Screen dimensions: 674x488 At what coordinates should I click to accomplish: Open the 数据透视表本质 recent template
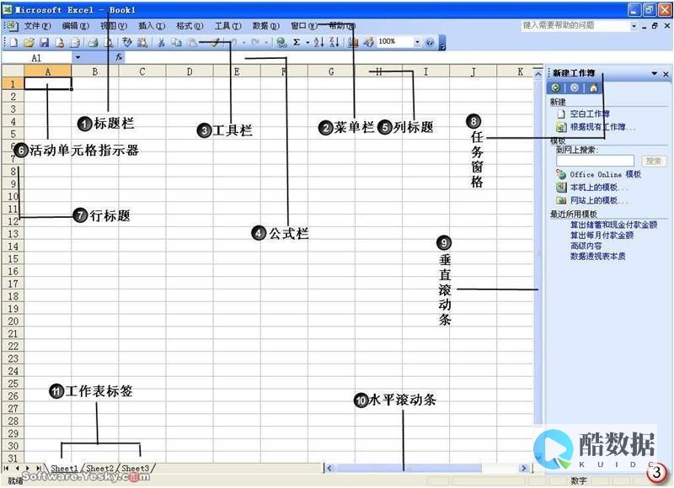[x=597, y=257]
